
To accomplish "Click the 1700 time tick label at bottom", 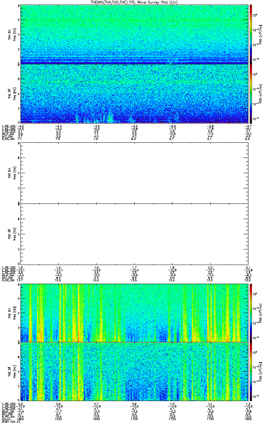I will tap(134, 418).
